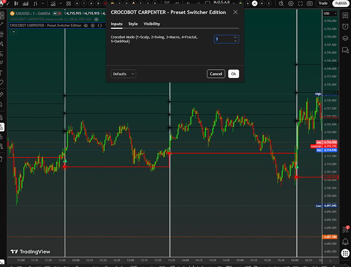Screen dimensions: 351x267
Task: Click the 14:00 time axis label
Action: click(185, 260)
